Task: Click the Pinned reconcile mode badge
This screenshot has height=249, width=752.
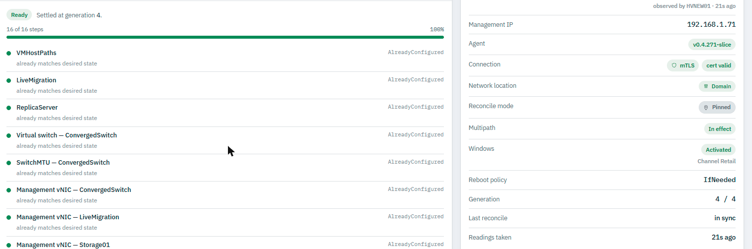Action: [x=717, y=107]
